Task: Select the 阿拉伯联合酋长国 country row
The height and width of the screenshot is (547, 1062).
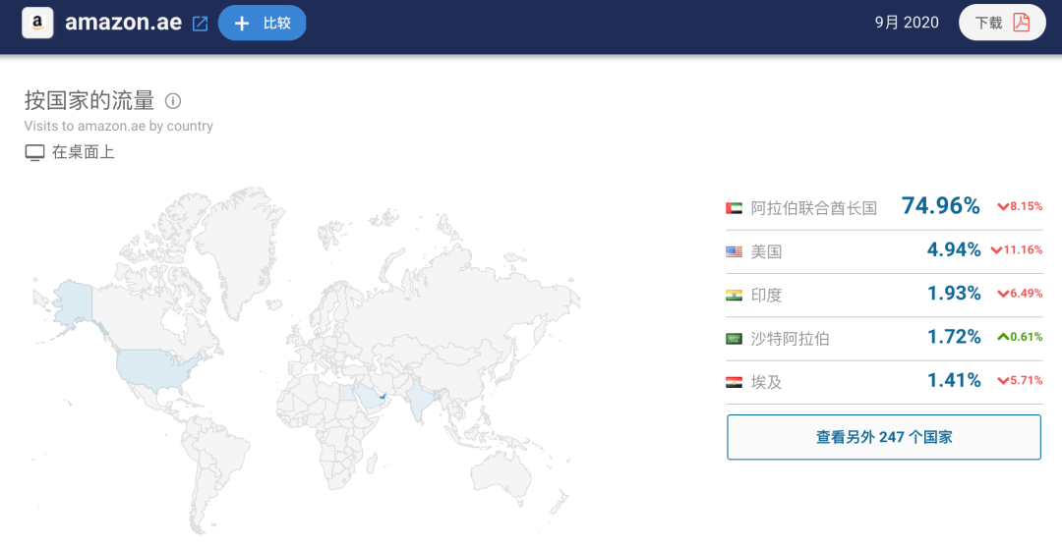Action: (884, 207)
